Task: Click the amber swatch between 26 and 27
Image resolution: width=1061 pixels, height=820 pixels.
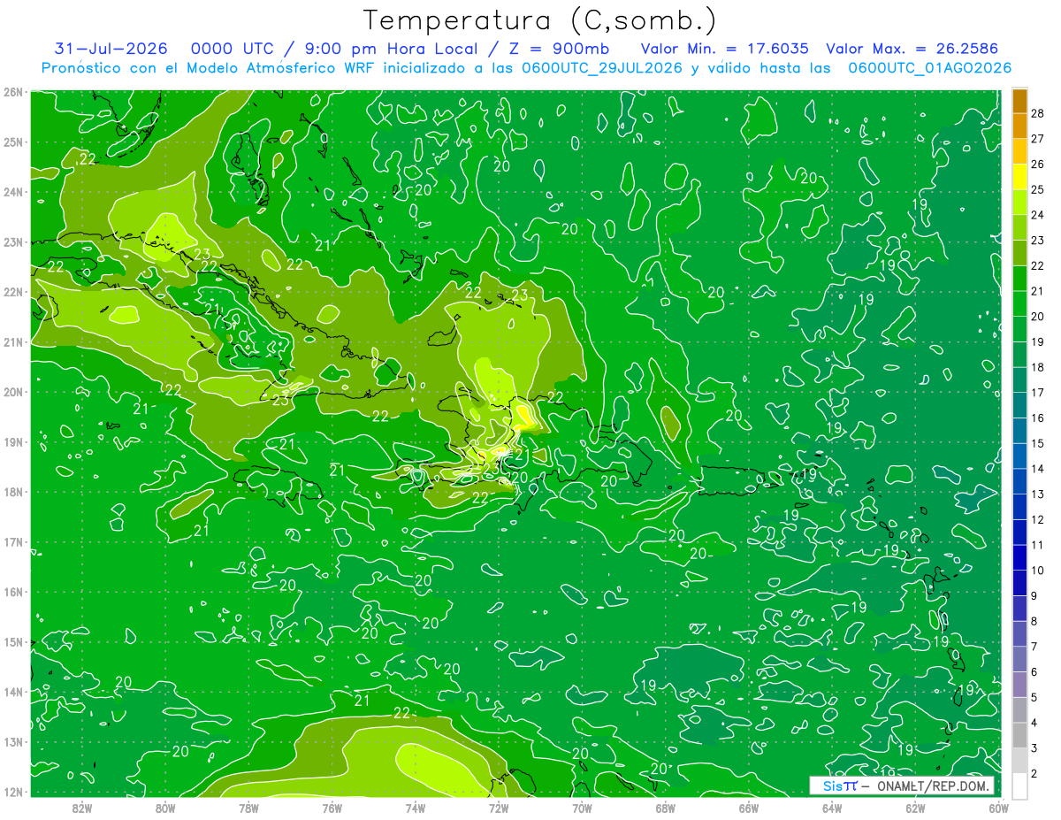Action: (x=1019, y=151)
